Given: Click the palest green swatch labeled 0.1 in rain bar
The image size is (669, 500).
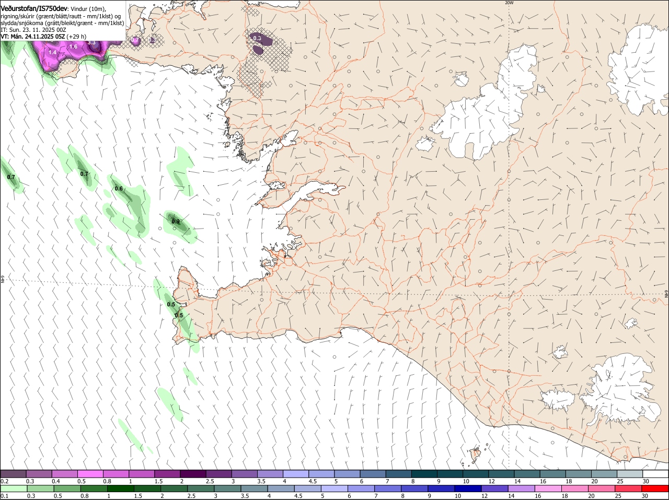Looking at the screenshot, I should click(14, 489).
